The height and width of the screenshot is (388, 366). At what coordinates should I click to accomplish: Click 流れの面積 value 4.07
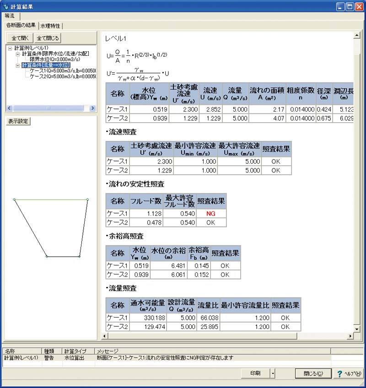267,119
